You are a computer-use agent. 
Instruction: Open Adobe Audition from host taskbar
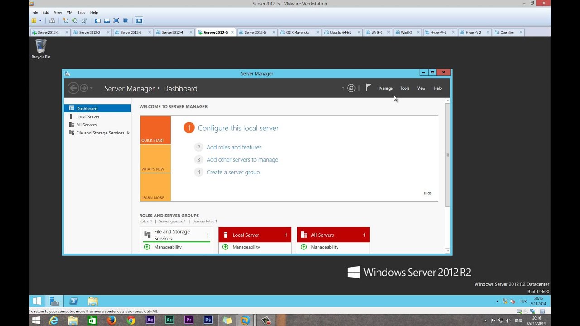coord(169,320)
